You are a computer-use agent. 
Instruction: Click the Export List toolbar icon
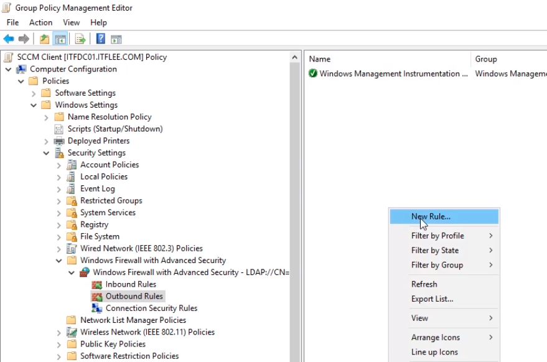pyautogui.click(x=80, y=39)
